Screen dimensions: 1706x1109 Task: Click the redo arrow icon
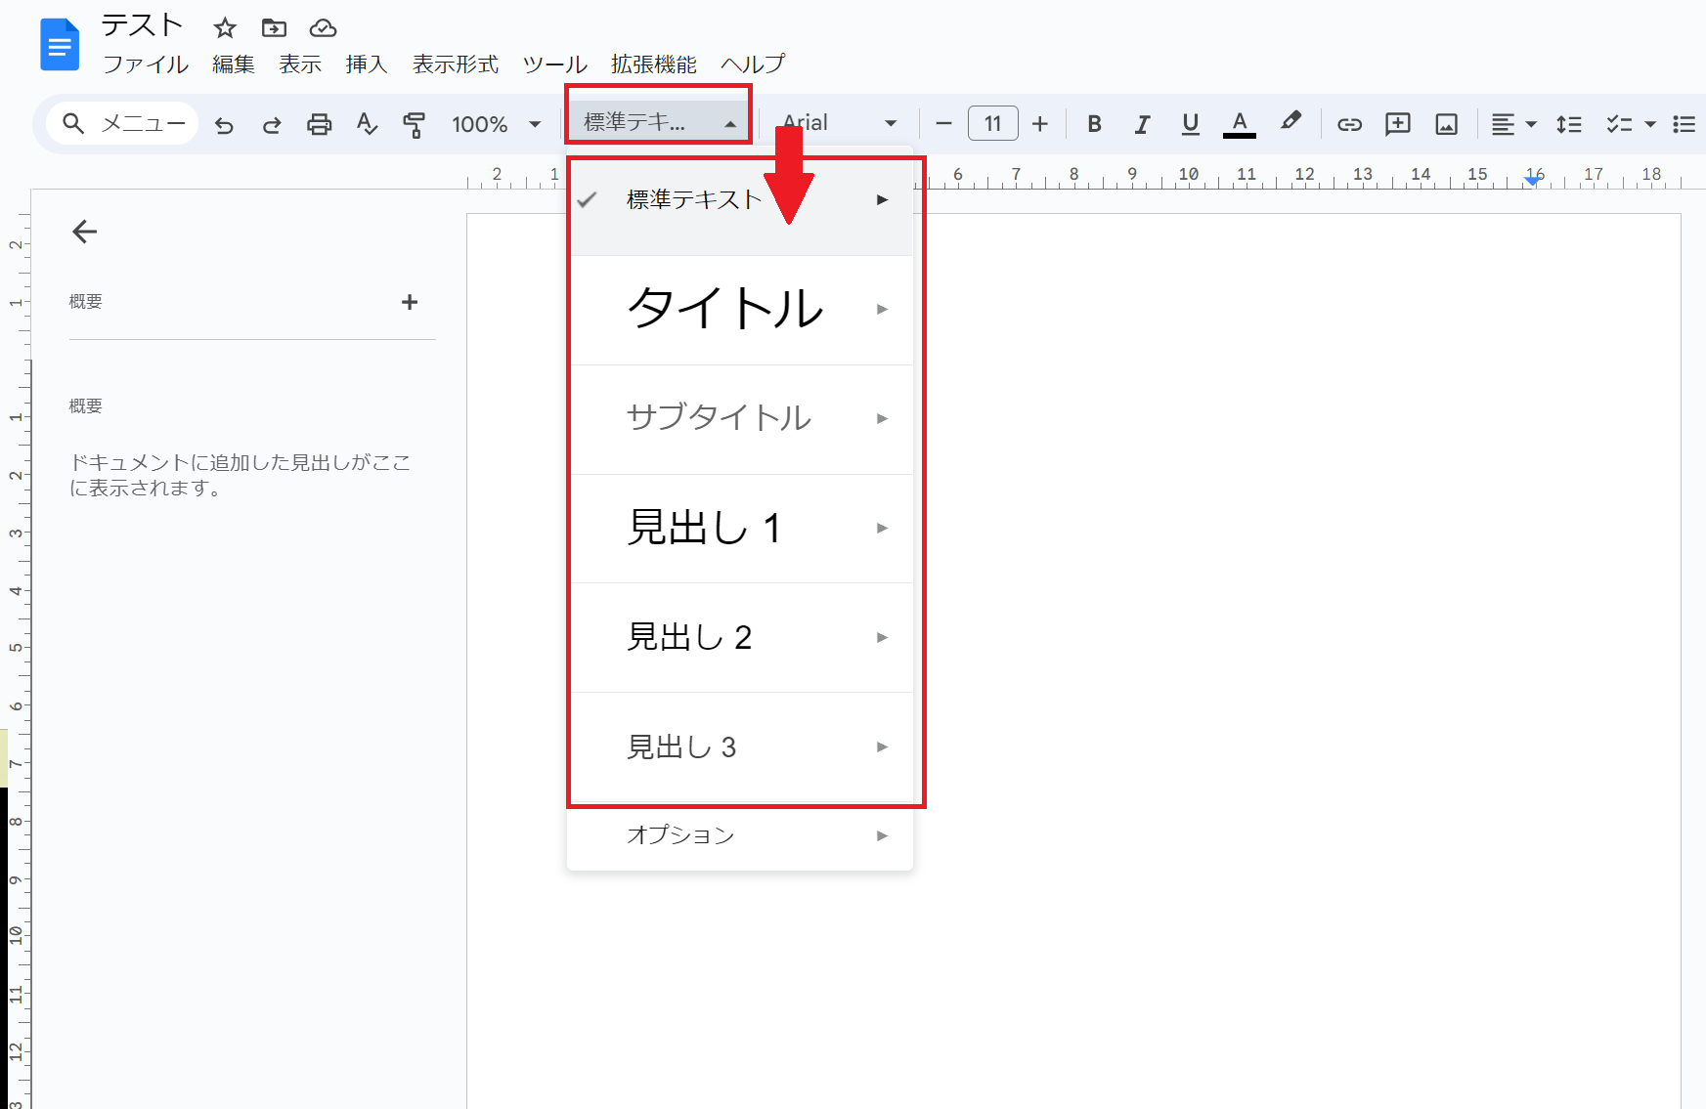(272, 125)
